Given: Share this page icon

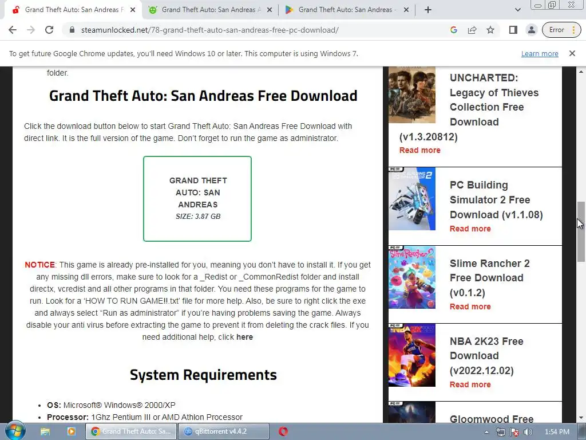Looking at the screenshot, I should click(472, 30).
